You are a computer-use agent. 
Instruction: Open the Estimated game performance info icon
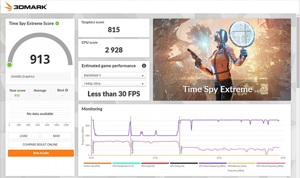(x=144, y=66)
